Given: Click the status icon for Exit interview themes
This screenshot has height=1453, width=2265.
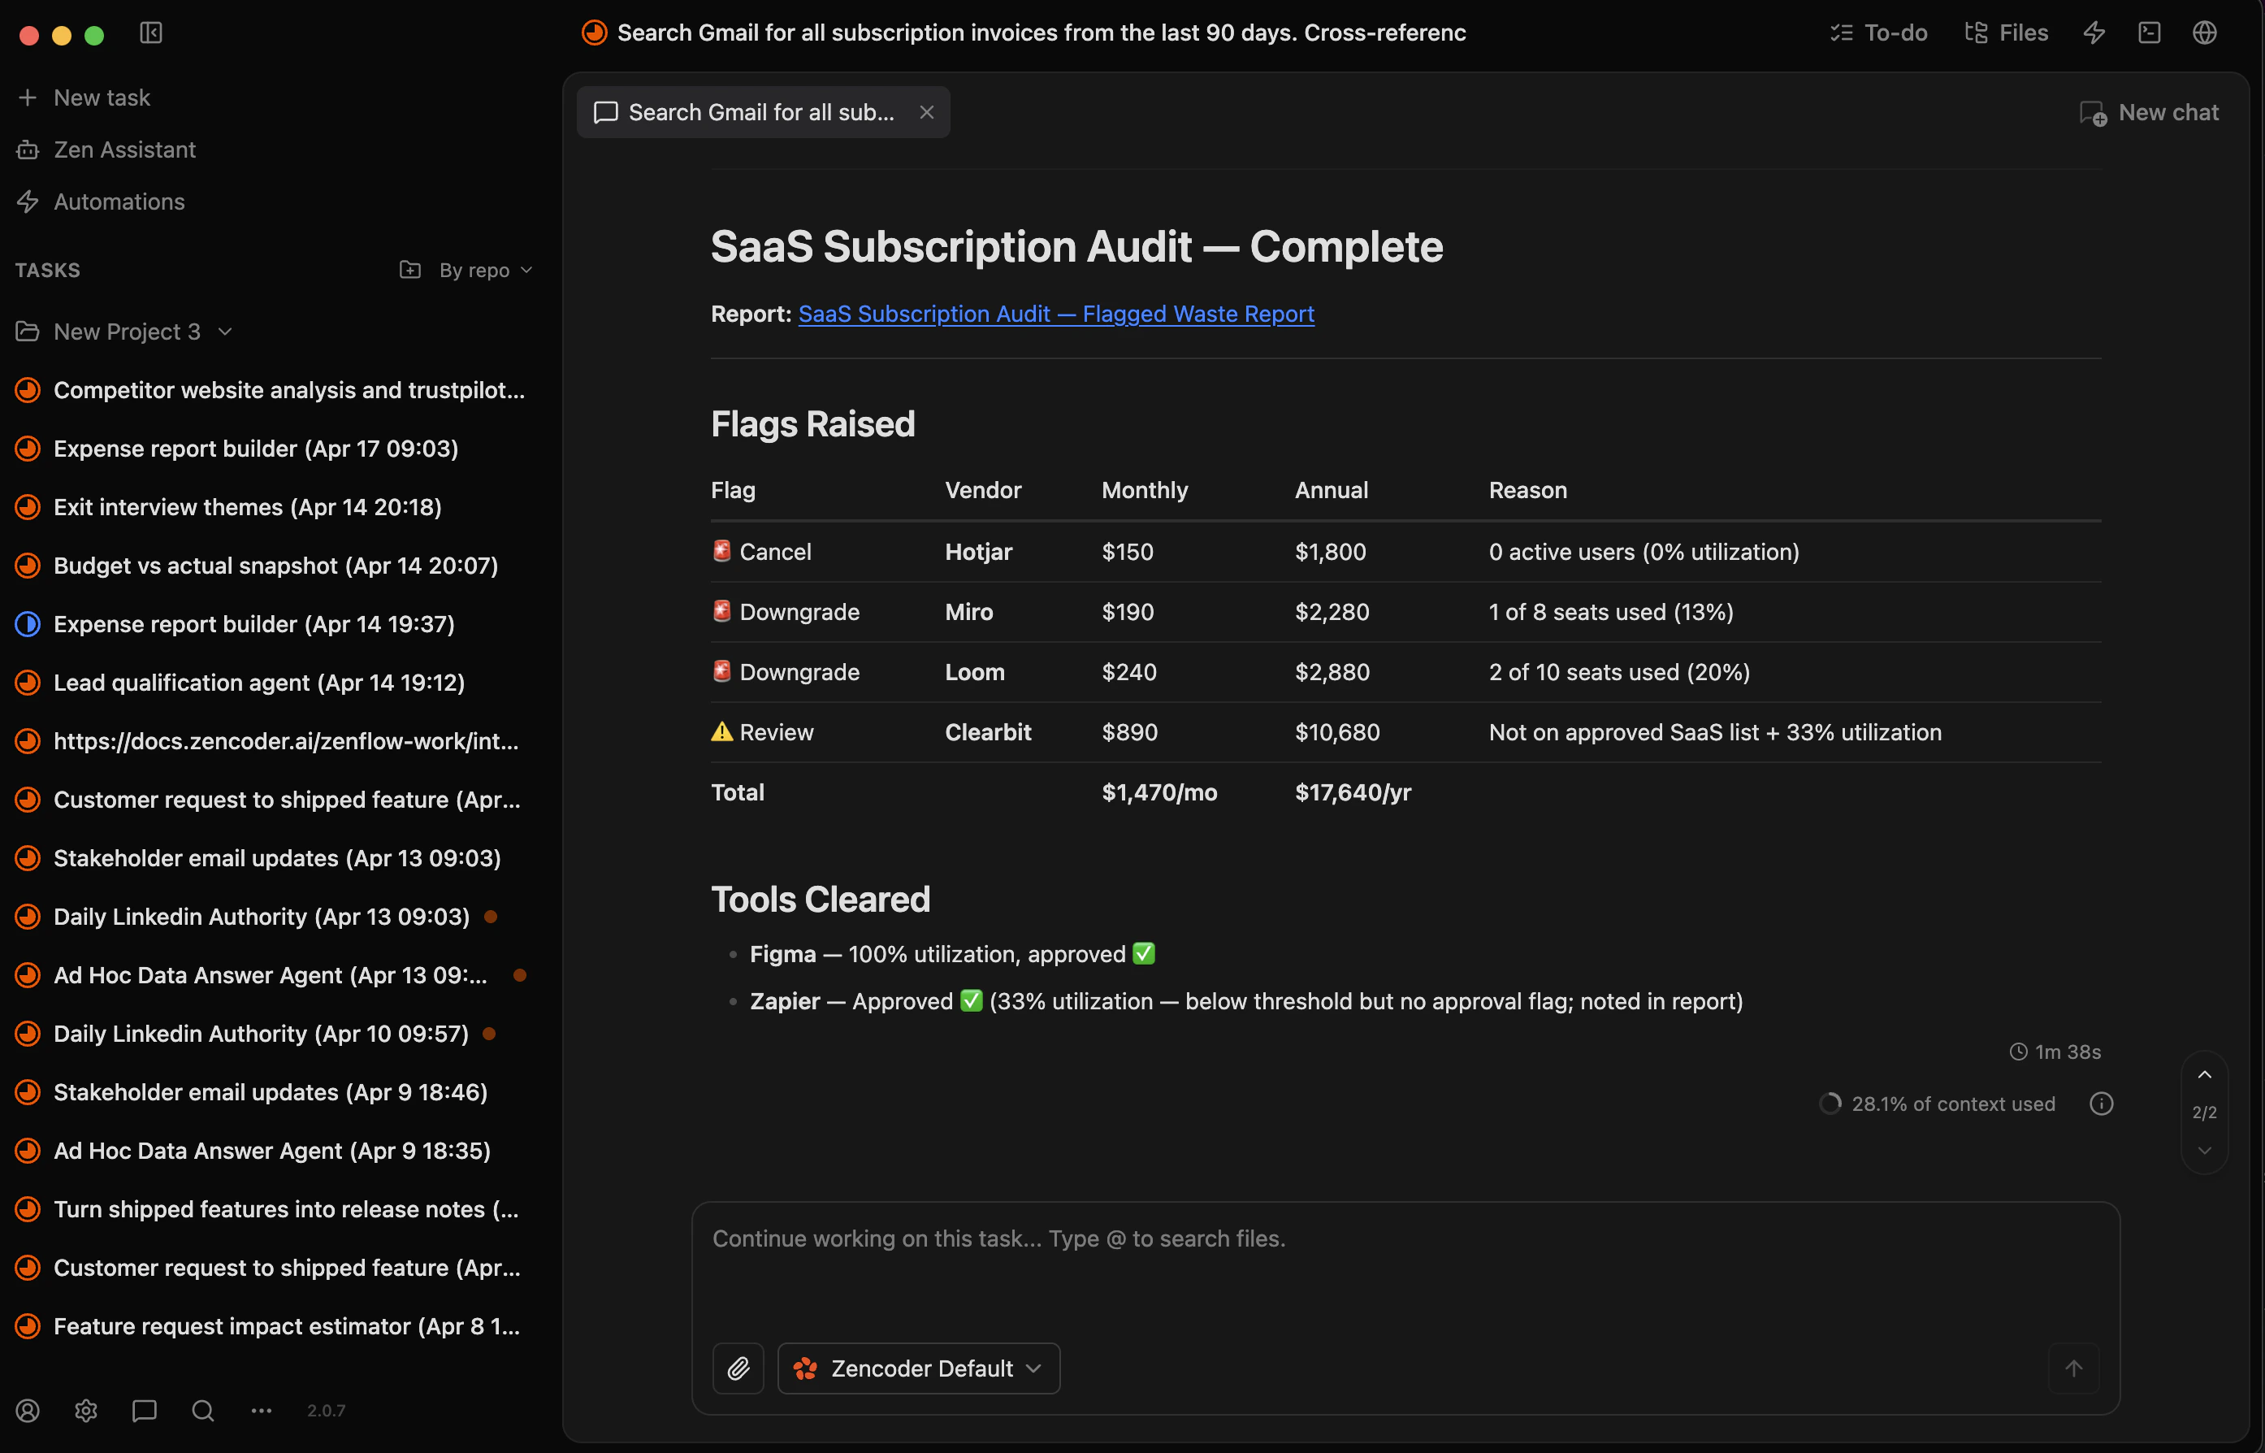Looking at the screenshot, I should tap(28, 506).
